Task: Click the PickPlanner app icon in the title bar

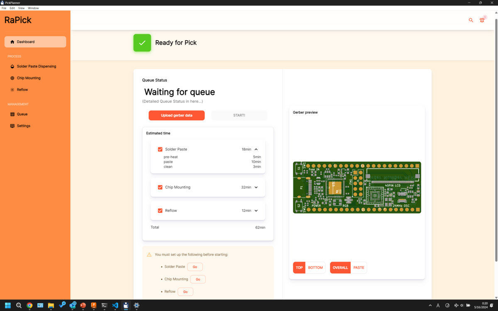Action: [x=2, y=2]
